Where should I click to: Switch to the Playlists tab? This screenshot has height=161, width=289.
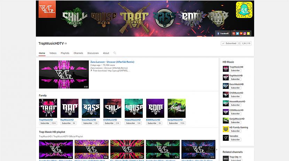point(65,53)
